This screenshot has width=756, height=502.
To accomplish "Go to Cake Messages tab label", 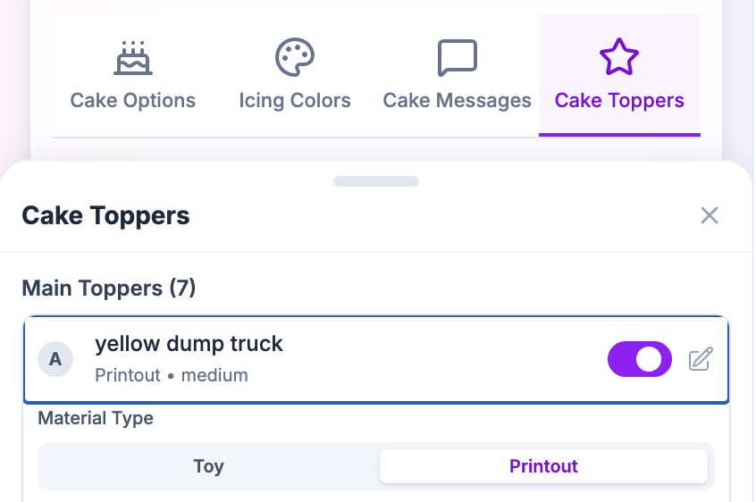I will pos(457,100).
